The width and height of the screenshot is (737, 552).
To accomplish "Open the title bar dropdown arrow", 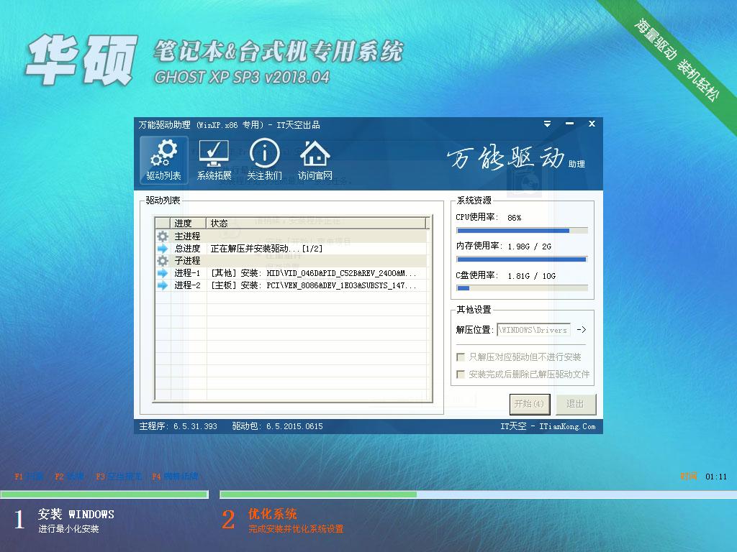I will point(546,124).
